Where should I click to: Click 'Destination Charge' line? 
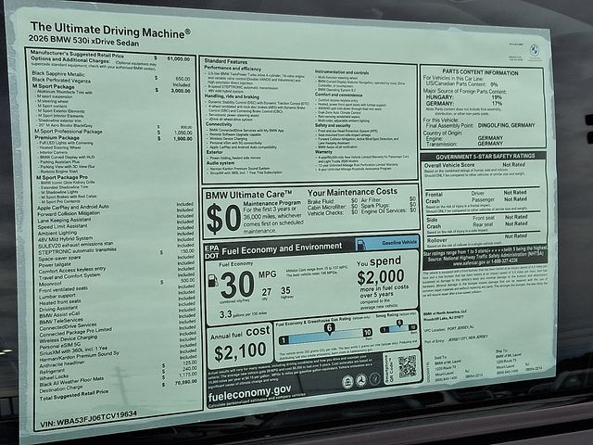(x=61, y=389)
